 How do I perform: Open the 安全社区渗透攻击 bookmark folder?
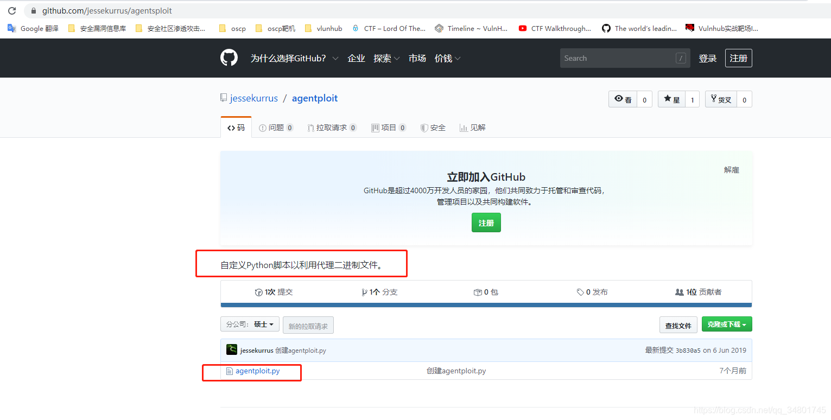[170, 28]
